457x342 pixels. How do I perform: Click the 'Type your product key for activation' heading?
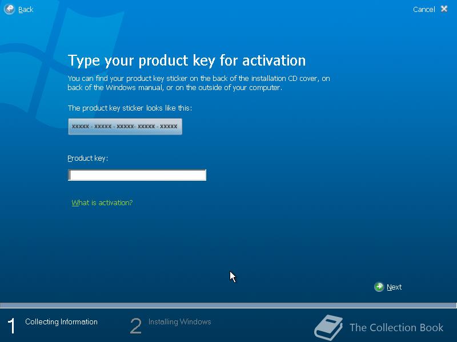tap(187, 61)
